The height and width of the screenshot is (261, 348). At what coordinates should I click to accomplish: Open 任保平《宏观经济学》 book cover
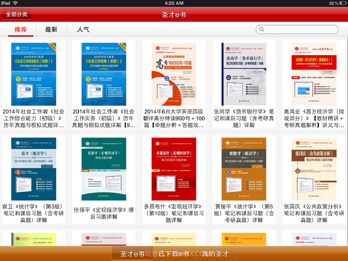104,169
